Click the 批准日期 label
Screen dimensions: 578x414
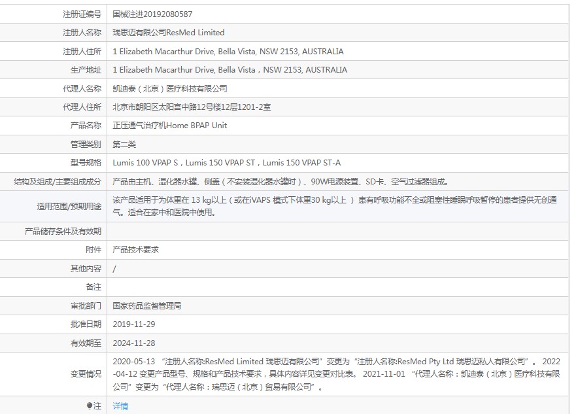pos(86,324)
